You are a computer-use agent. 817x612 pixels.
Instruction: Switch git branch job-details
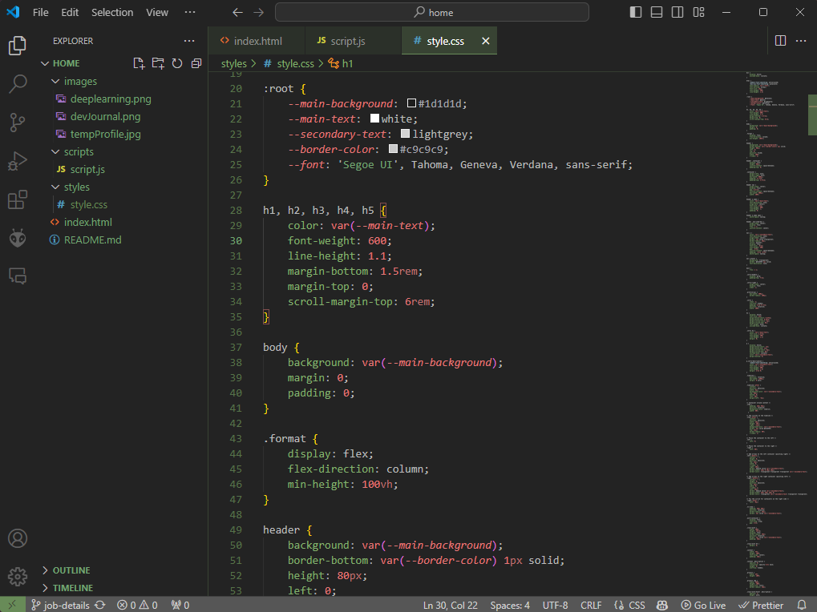click(x=60, y=605)
